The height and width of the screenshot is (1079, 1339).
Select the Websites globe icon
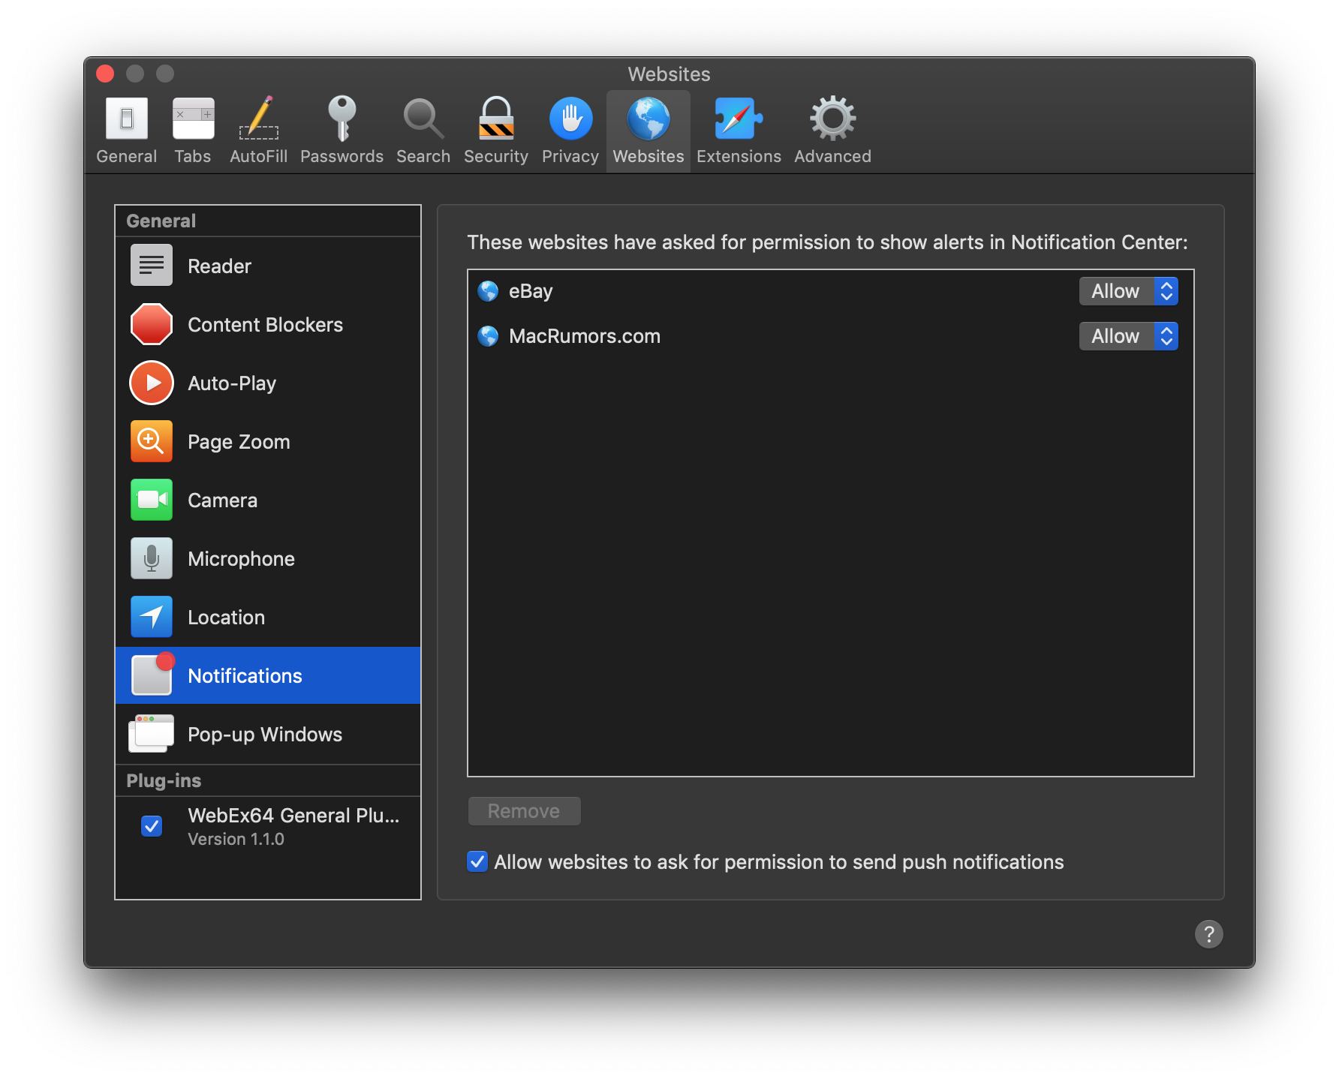click(x=648, y=119)
